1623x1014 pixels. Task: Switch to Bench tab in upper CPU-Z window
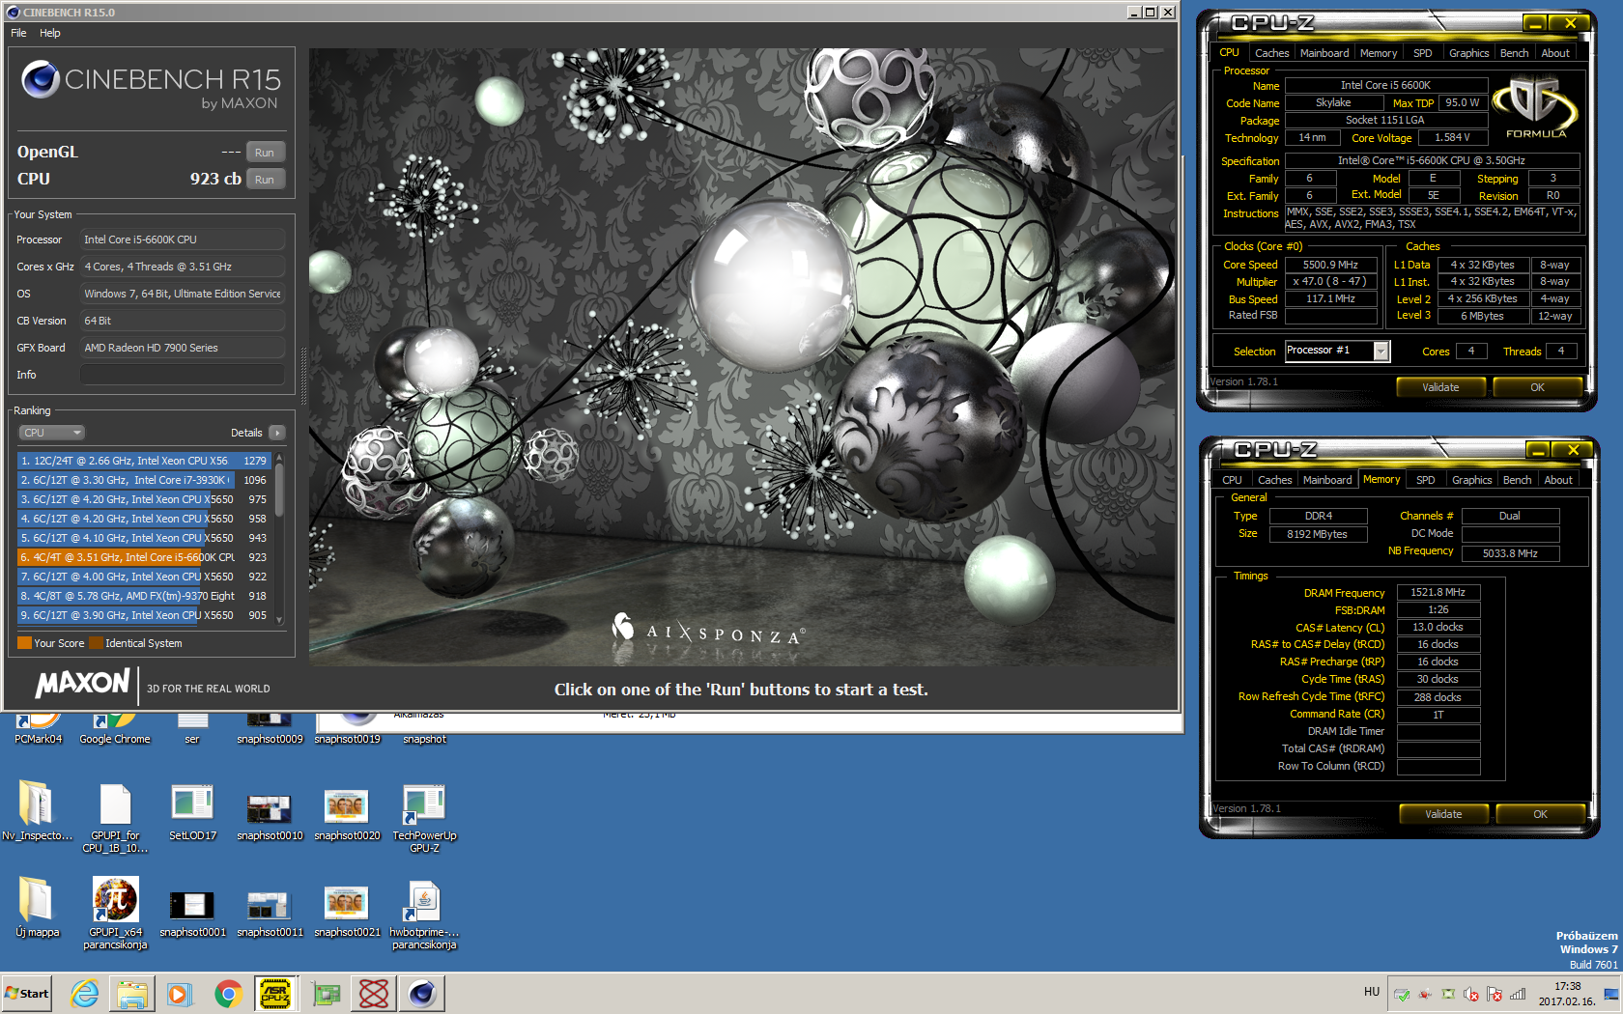click(x=1514, y=53)
